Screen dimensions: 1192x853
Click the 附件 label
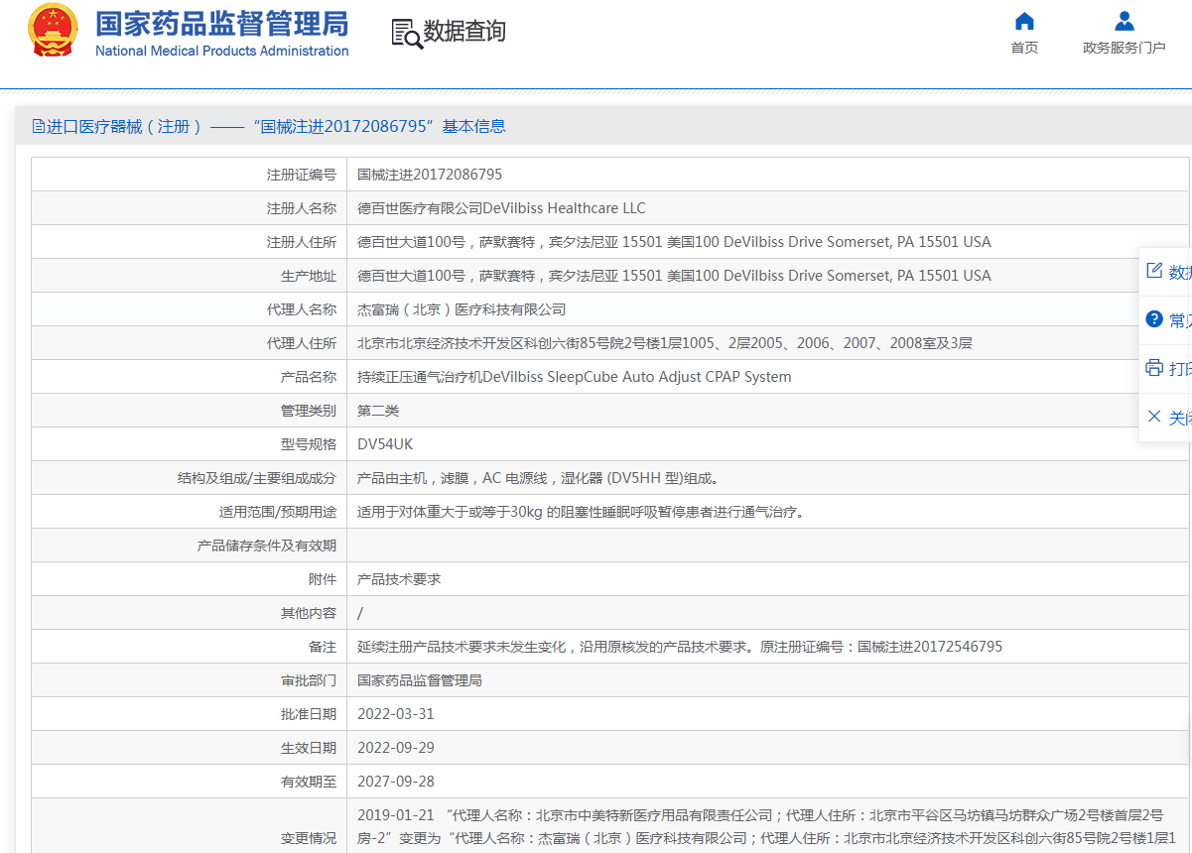pyautogui.click(x=323, y=579)
